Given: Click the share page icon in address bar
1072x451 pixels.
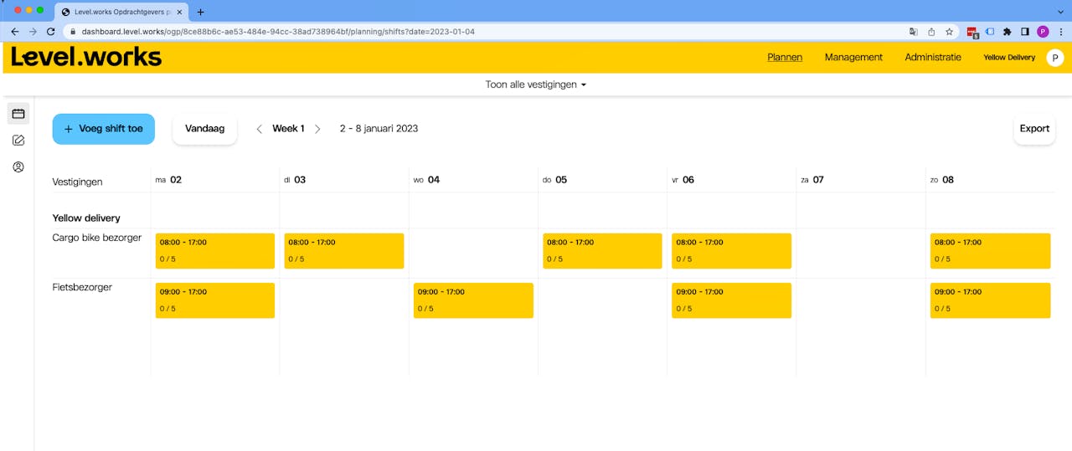Looking at the screenshot, I should 931,31.
